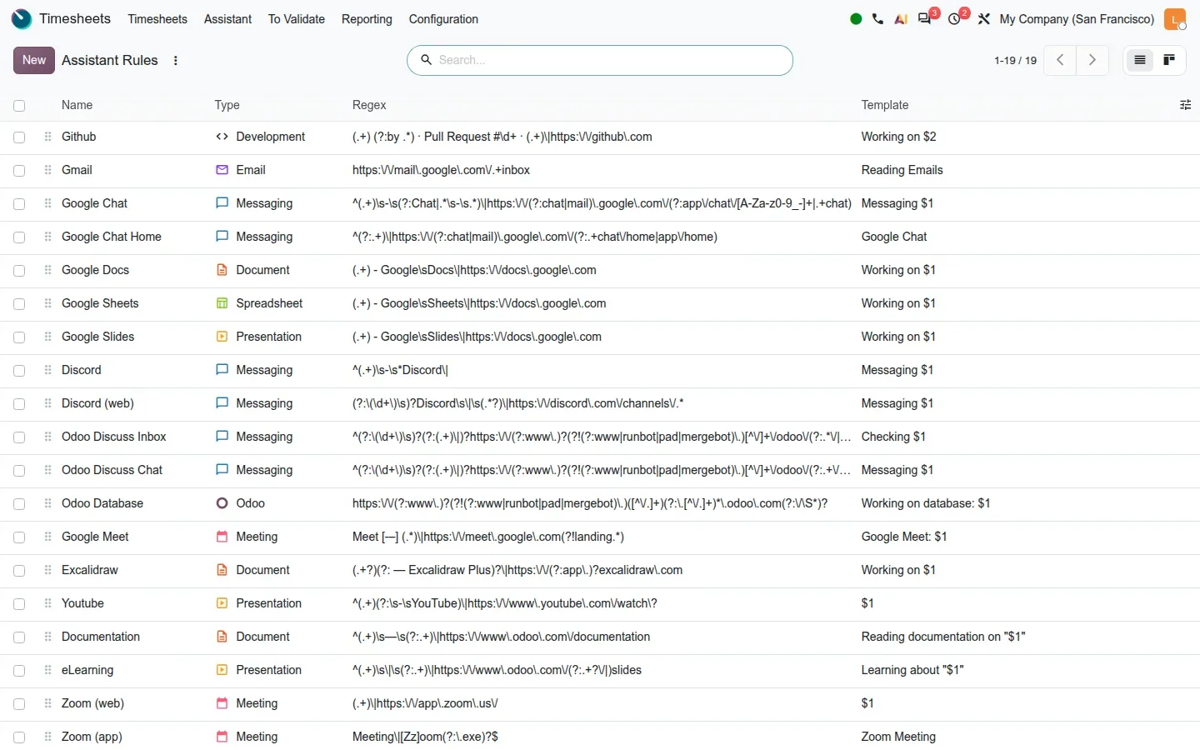The width and height of the screenshot is (1200, 750).
Task: Click the spreadsheet icon in Google Sheets row
Action: coord(222,303)
